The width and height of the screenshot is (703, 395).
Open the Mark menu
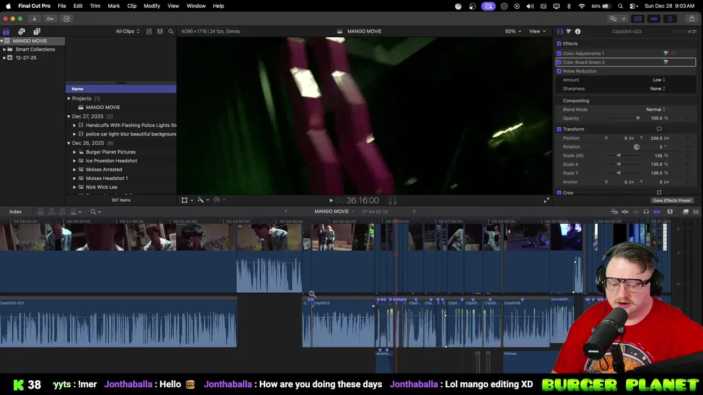click(x=114, y=6)
